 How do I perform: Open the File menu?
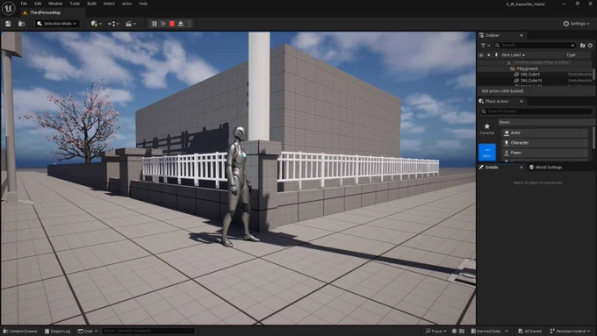(x=24, y=4)
